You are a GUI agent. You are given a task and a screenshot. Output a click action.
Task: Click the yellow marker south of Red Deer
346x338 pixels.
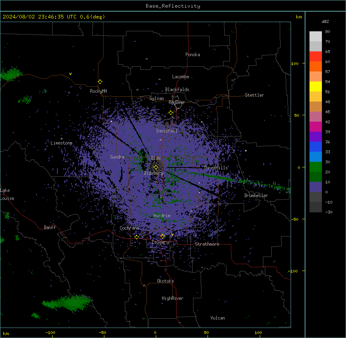pyautogui.click(x=171, y=113)
